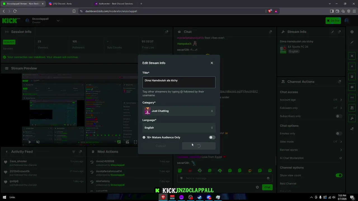Toggle the Emotes only switch

coord(339,133)
